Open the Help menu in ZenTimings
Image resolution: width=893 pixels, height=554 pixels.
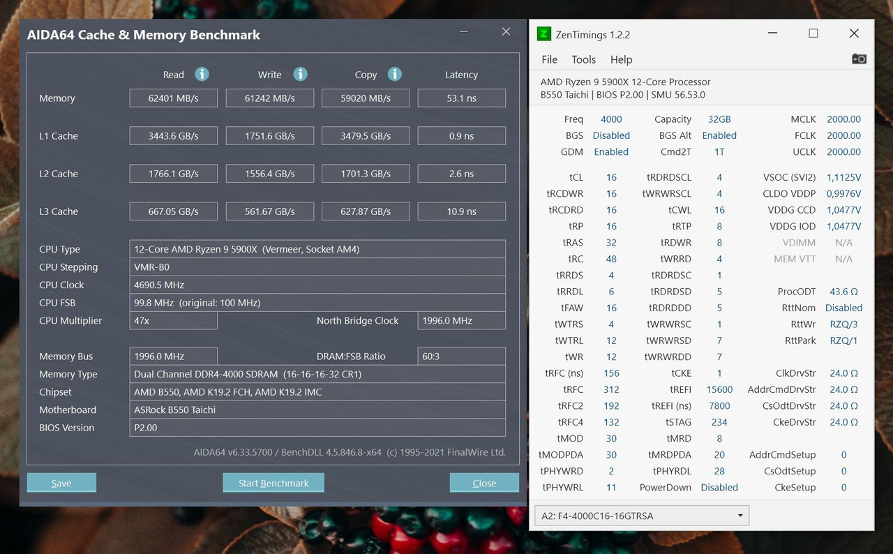pyautogui.click(x=621, y=59)
